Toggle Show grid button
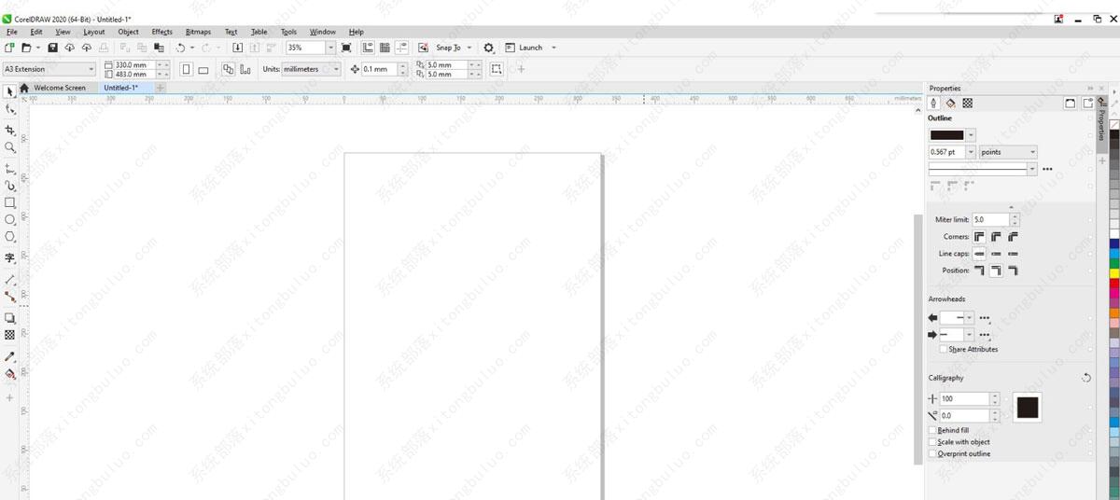This screenshot has height=500, width=1120. coord(385,48)
